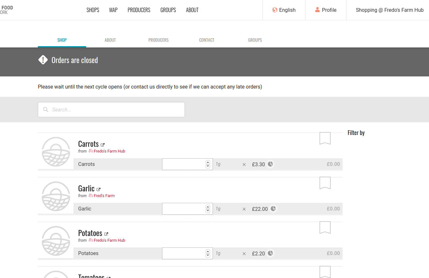Screen dimensions: 429x278
Task: Select the SHOP tab
Action: (x=62, y=40)
